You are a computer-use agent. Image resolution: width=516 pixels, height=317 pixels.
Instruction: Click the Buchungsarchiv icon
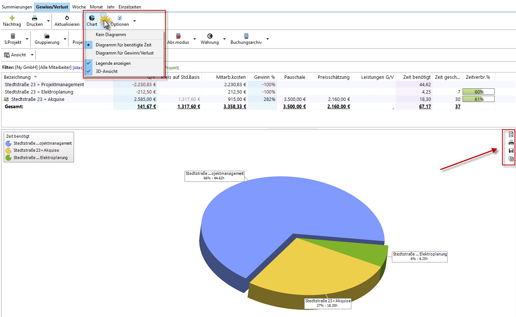pos(246,36)
